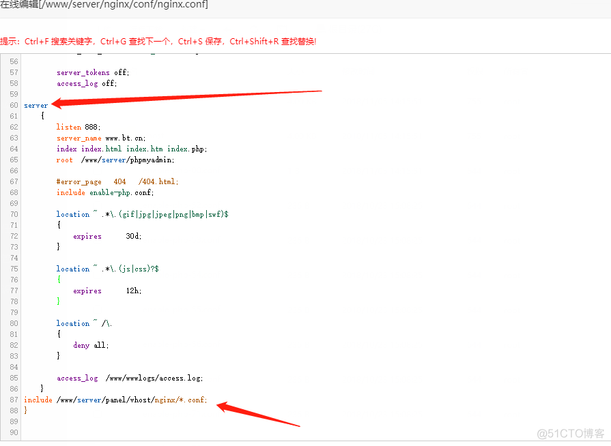This screenshot has height=446, width=611.
Task: Click the highlighted green opening brace on line 76
Action: (59, 280)
